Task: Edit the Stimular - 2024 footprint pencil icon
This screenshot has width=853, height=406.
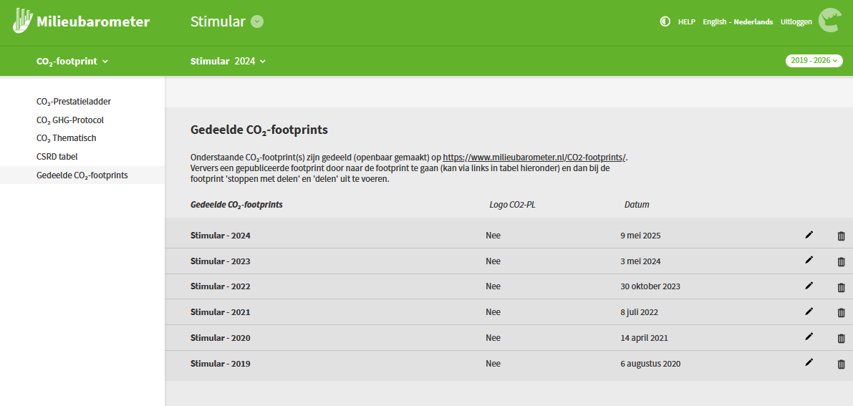Action: 809,235
